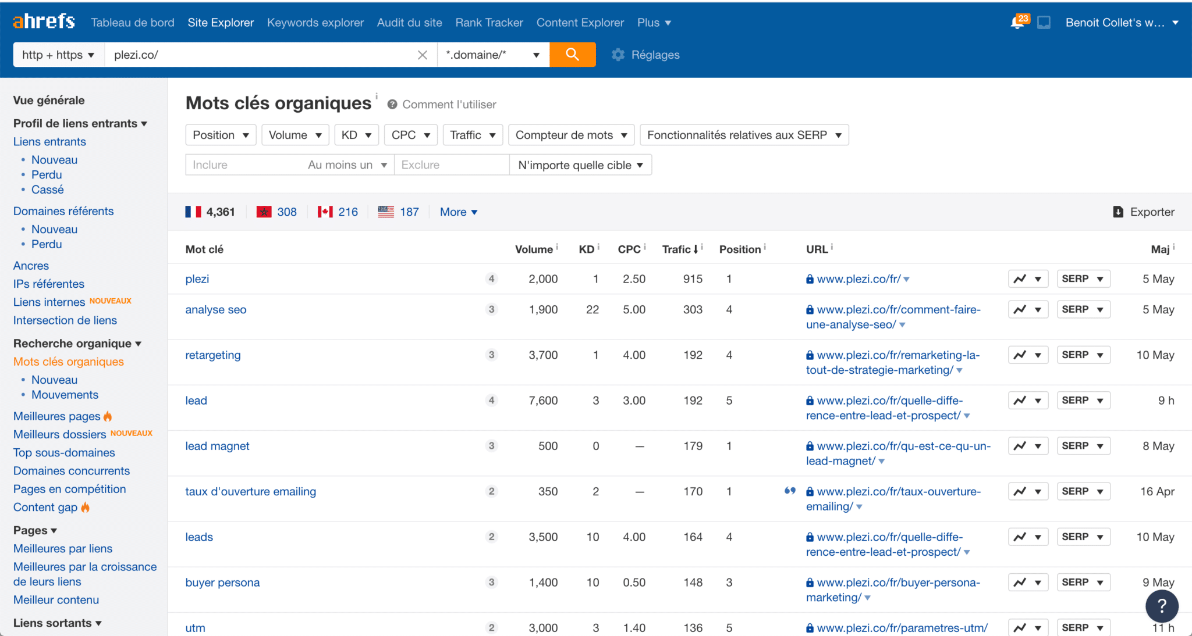The image size is (1192, 636).
Task: Open Tableau de bord menu
Action: [x=133, y=23]
